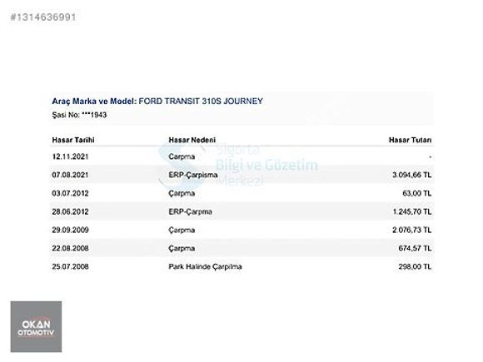This screenshot has width=483, height=362.
Task: Click the 63,00 TL amount
Action: coord(416,193)
